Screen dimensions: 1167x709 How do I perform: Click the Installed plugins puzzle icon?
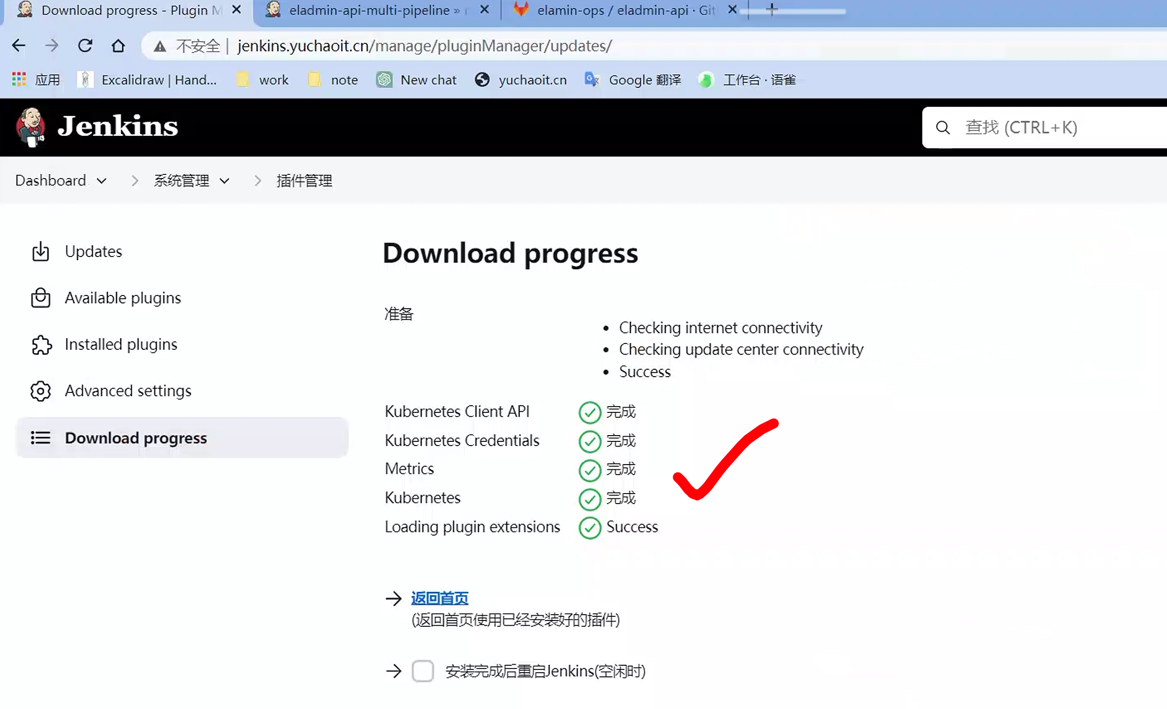click(x=41, y=345)
